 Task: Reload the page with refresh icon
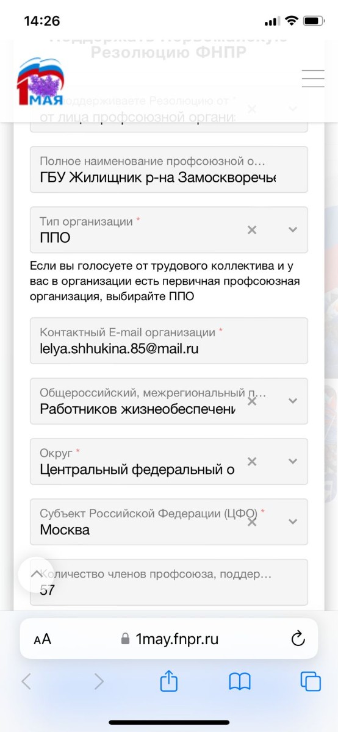click(x=298, y=639)
